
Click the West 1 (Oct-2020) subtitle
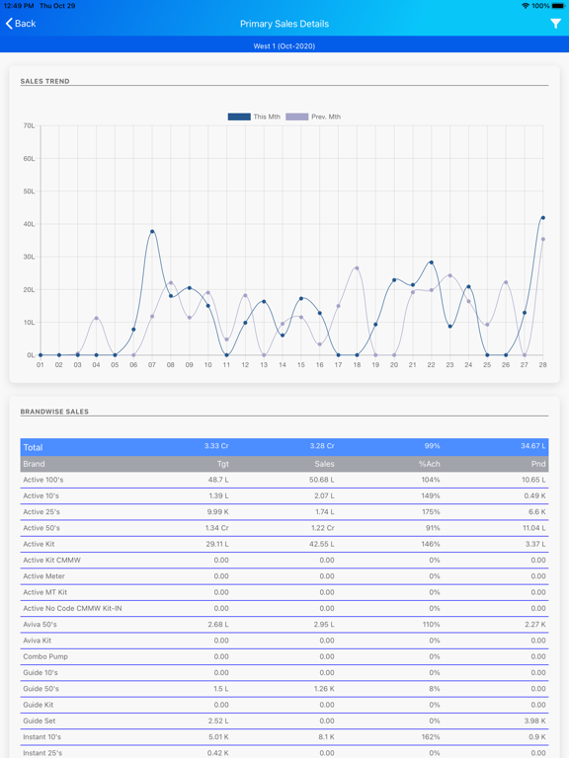tap(284, 46)
